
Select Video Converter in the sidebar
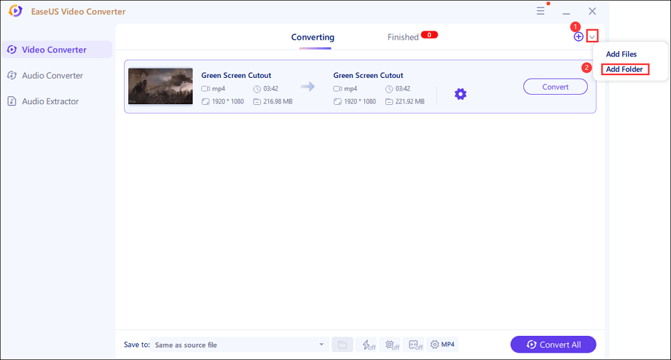pos(56,50)
